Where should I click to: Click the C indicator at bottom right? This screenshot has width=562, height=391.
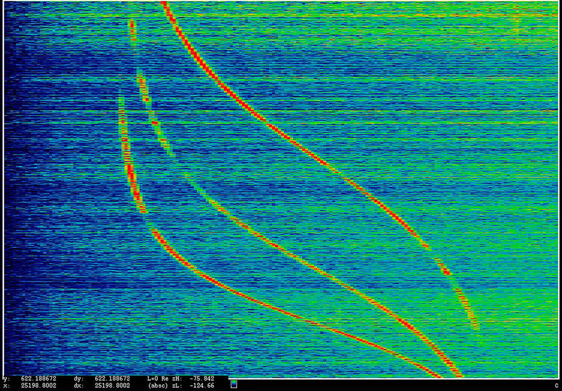click(x=555, y=385)
